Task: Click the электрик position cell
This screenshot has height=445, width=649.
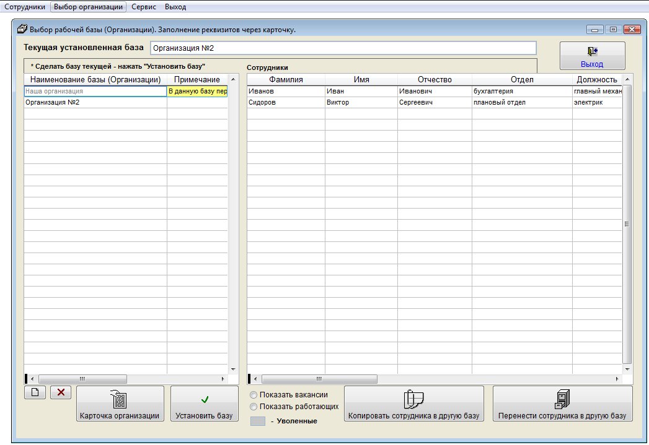Action: (598, 102)
